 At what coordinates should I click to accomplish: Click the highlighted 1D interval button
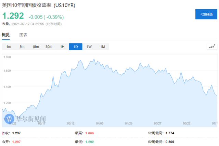(x=76, y=47)
